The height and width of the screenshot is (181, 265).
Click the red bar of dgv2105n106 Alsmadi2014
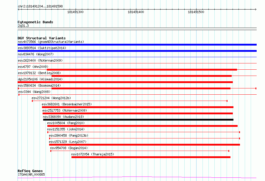[x=125, y=82]
